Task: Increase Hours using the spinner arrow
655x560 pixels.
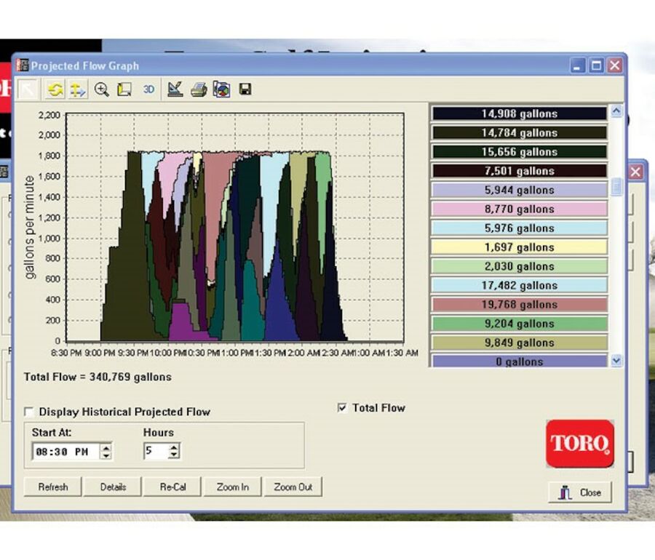Action: click(172, 447)
